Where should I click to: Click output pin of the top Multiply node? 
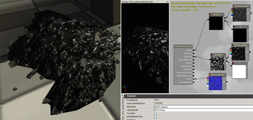(x=208, y=20)
